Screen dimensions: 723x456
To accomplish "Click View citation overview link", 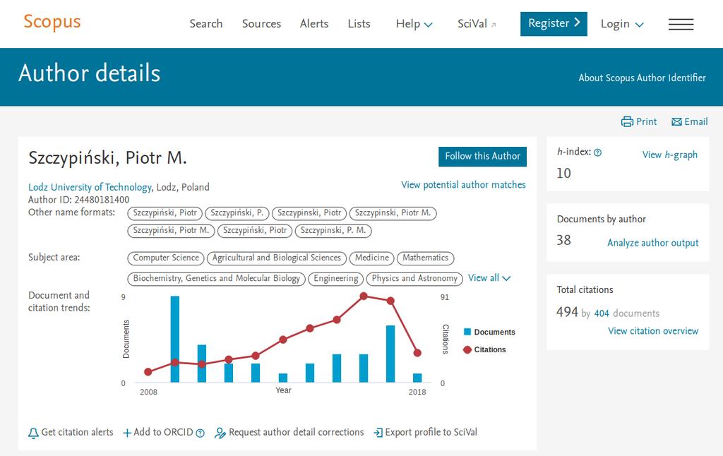I will point(653,331).
